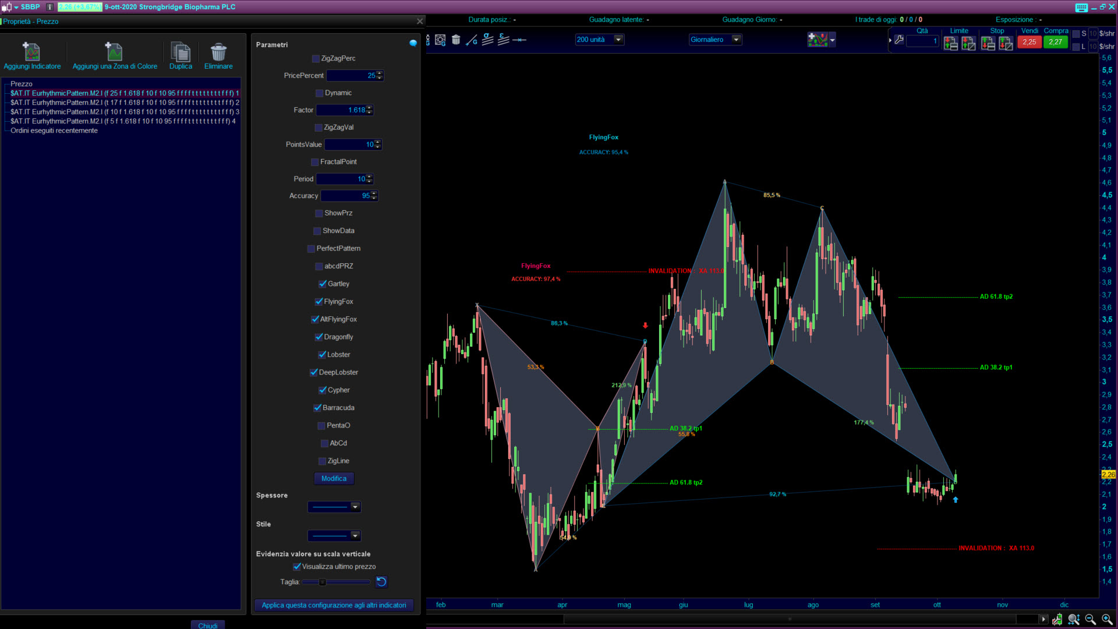Image resolution: width=1118 pixels, height=629 pixels.
Task: Toggle Visualizza ultimo prezzo checkbox
Action: [297, 567]
